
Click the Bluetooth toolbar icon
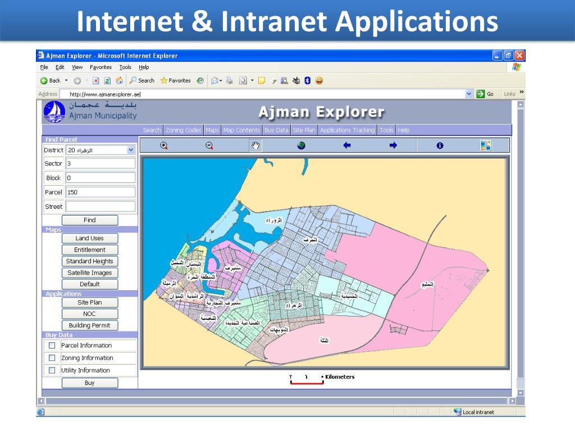click(307, 81)
